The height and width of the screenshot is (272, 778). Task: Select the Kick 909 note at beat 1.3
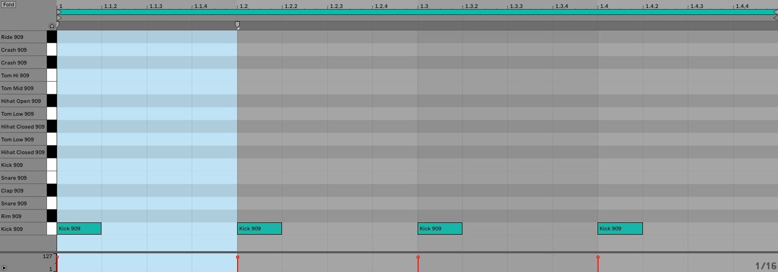tap(439, 229)
